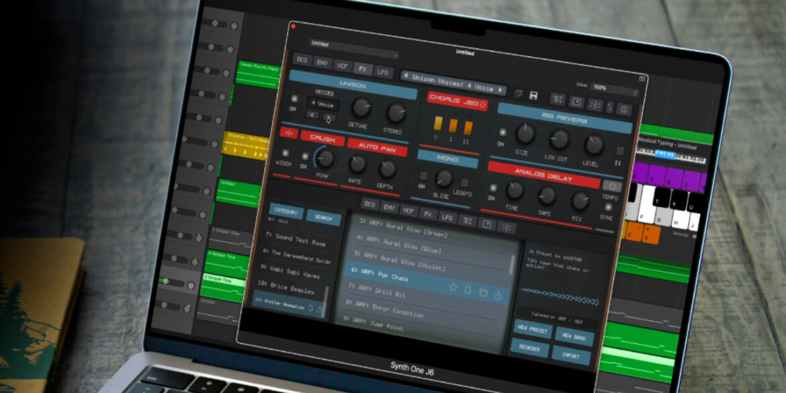Viewport: 786px width, 393px height.
Task: Toggle the Big Reverb II switch
Action: (x=619, y=151)
